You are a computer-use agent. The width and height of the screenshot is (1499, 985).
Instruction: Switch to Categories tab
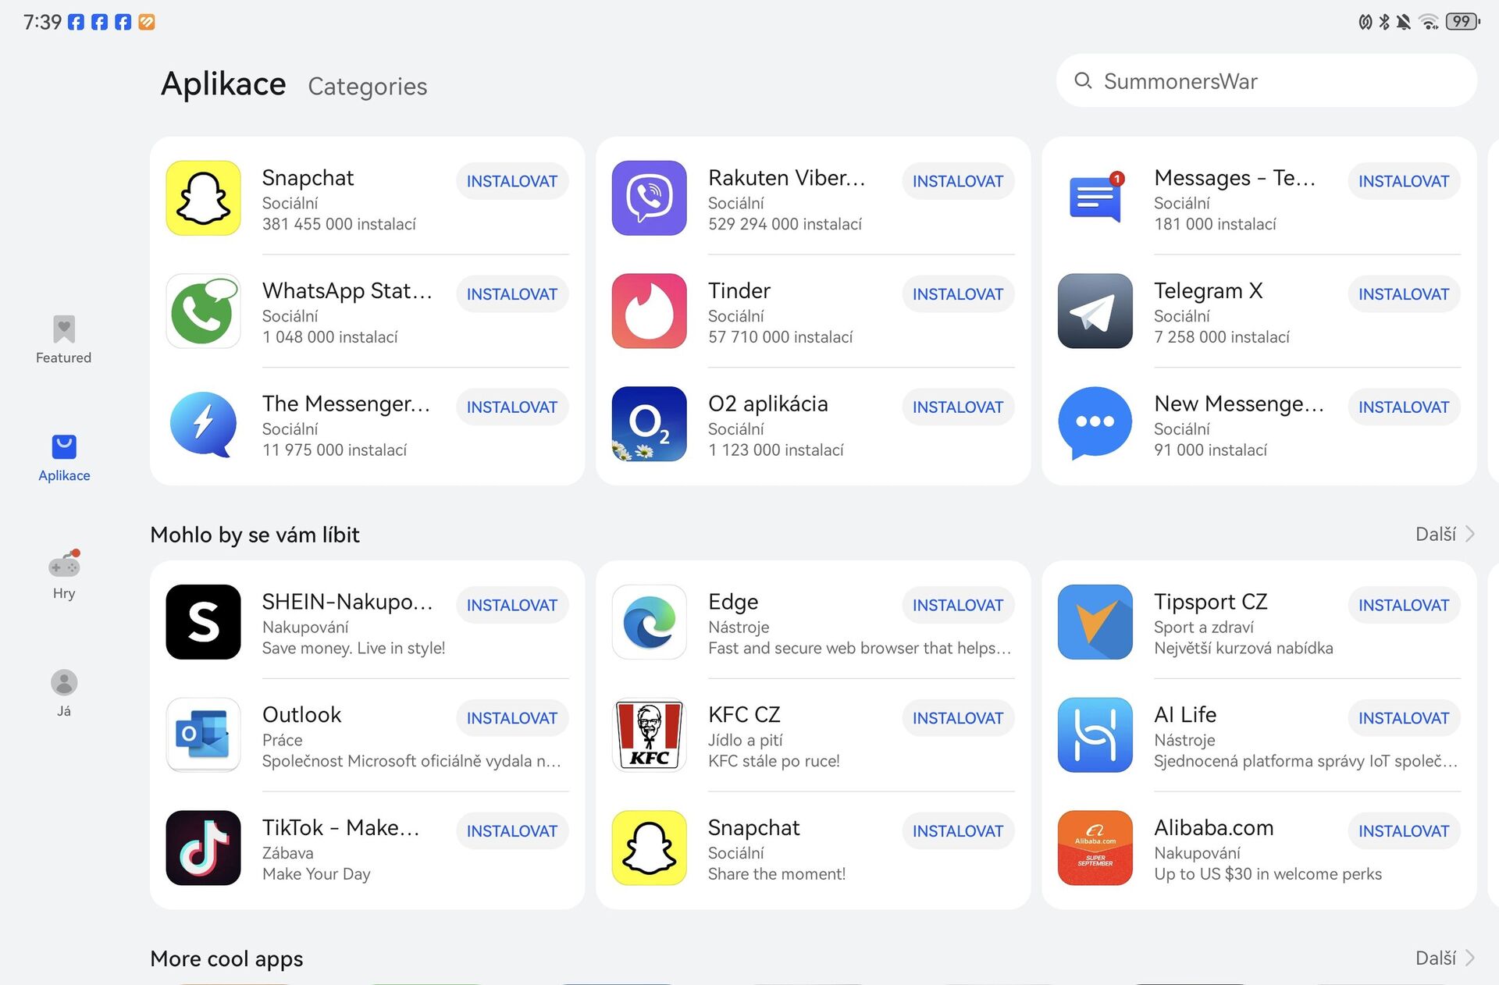366,84
